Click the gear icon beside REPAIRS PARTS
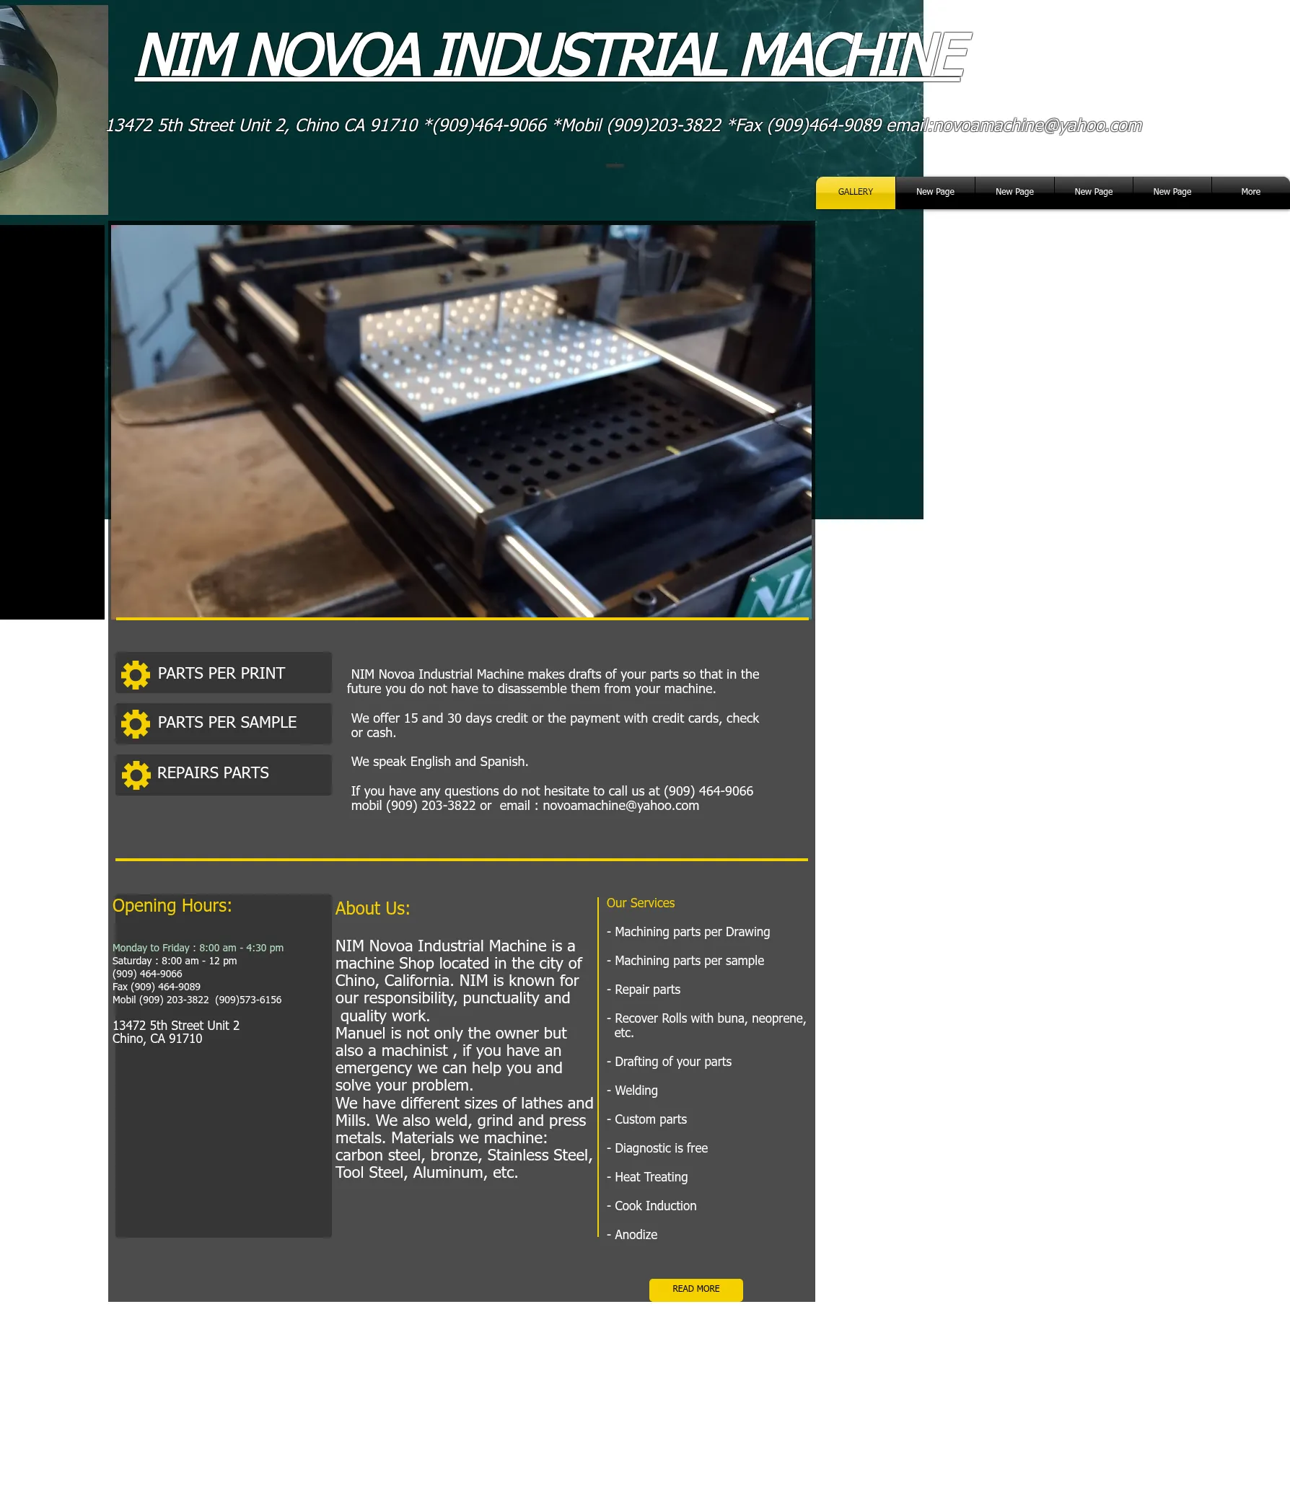1290x1493 pixels. coord(135,775)
